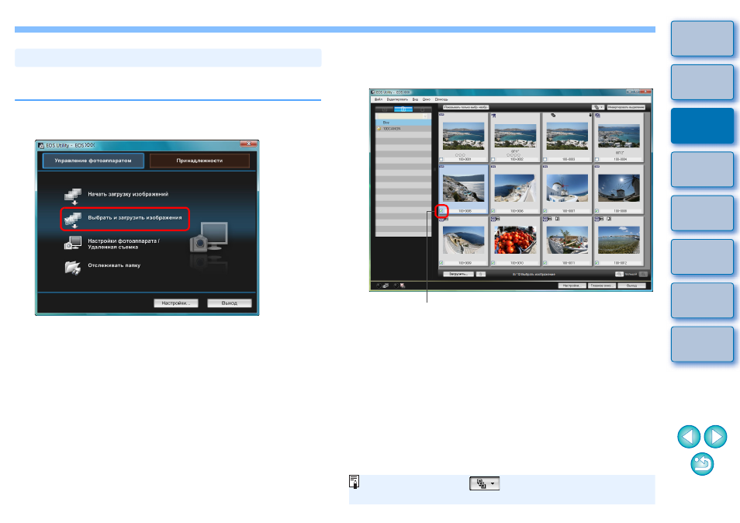Select the middle highlighted tab above folder list
740x523 pixels.
click(x=403, y=109)
